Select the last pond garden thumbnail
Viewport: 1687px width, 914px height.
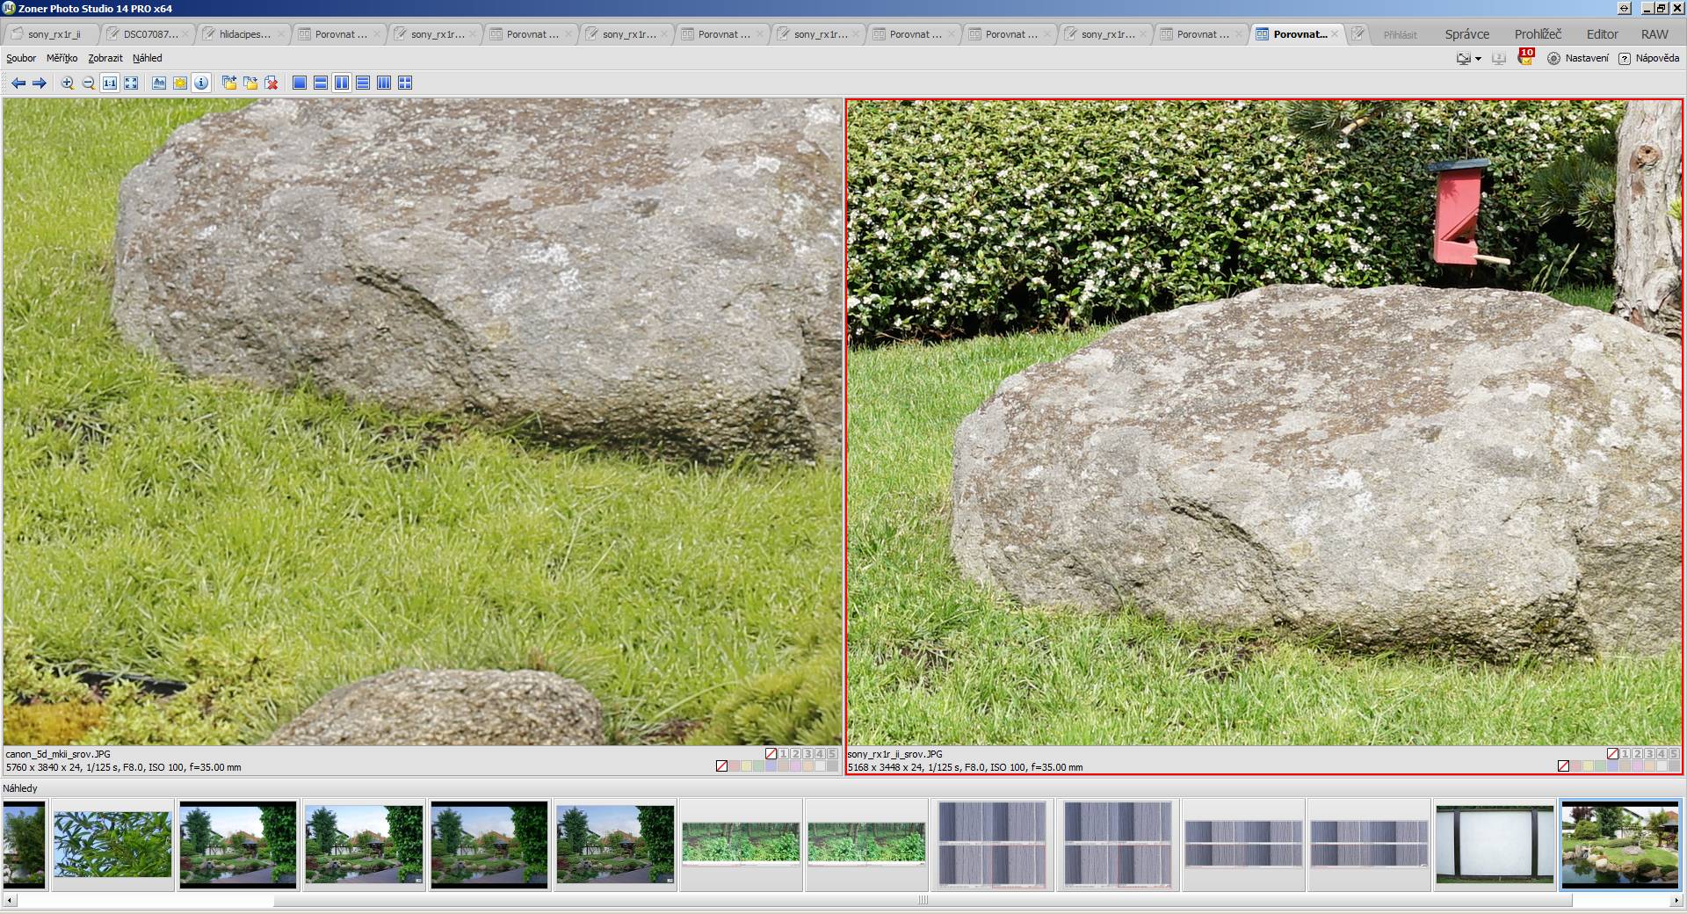(1619, 845)
